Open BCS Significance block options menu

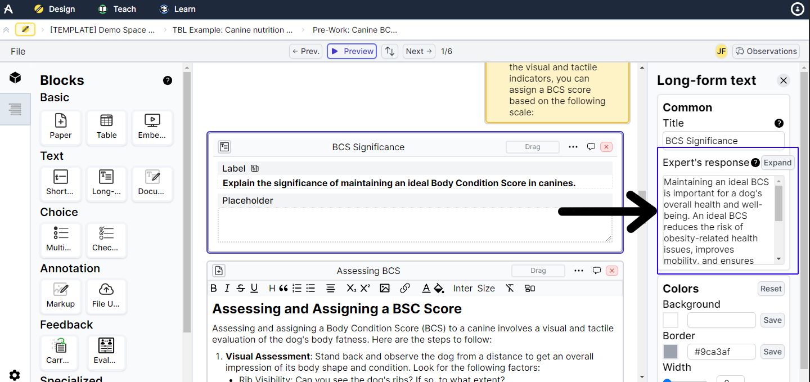[573, 147]
